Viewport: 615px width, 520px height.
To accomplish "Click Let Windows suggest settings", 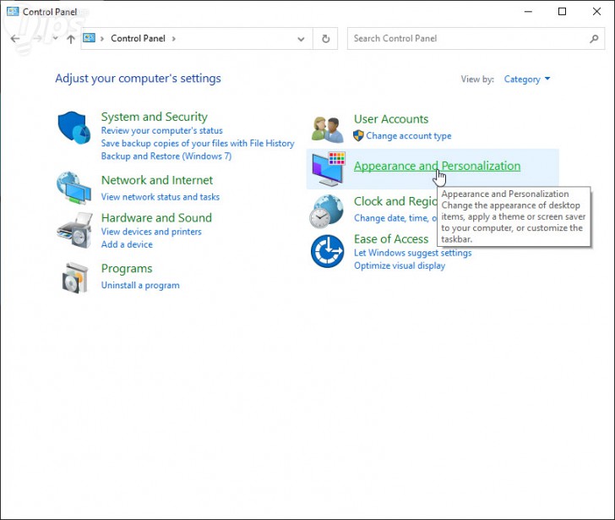I will 412,253.
